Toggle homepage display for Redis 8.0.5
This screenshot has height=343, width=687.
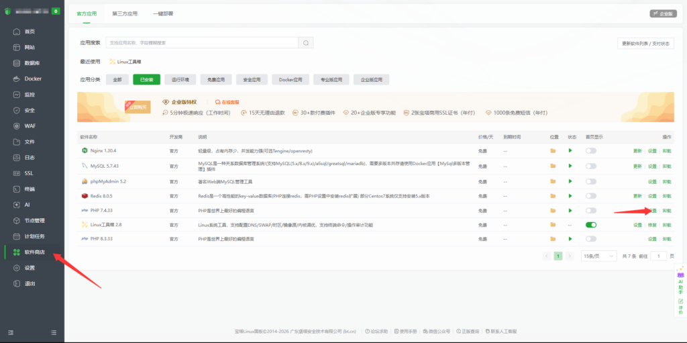click(x=591, y=195)
